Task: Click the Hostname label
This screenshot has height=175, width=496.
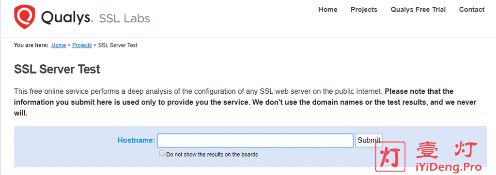Action: [136, 140]
